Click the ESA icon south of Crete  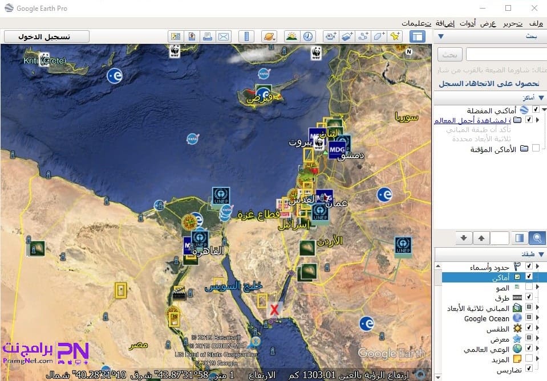[x=115, y=76]
